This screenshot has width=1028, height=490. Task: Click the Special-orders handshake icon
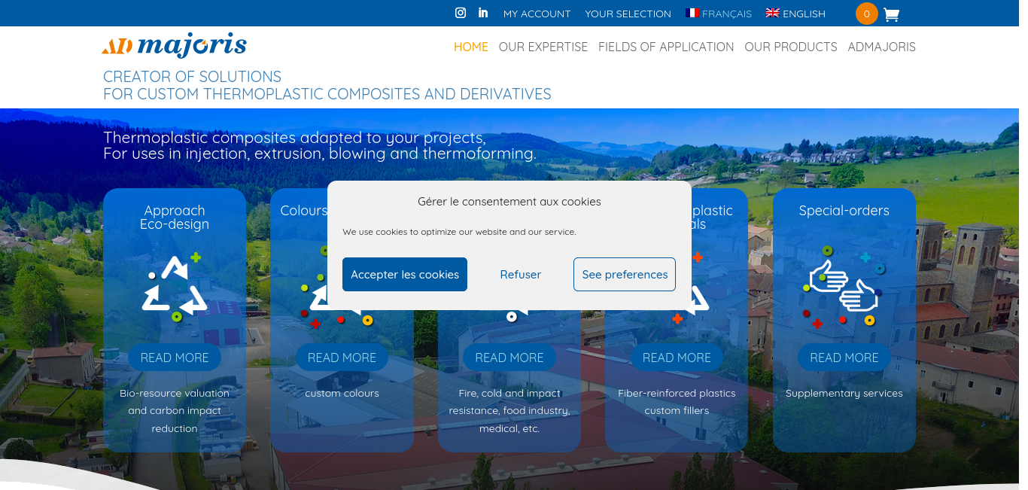coord(844,288)
